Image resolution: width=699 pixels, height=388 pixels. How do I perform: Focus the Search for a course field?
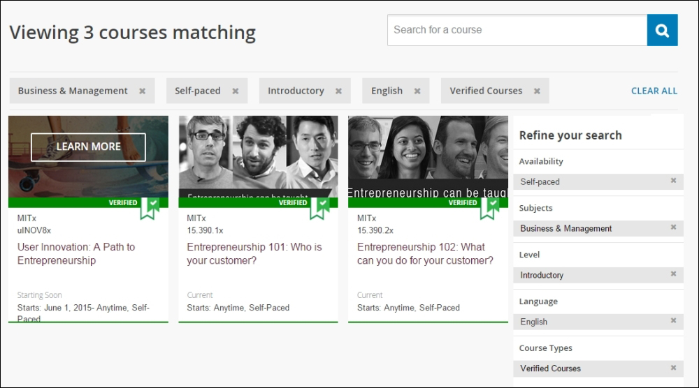pyautogui.click(x=517, y=30)
